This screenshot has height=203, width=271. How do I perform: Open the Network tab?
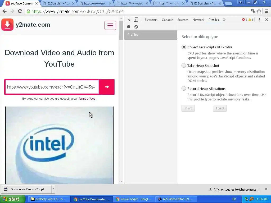[198, 20]
